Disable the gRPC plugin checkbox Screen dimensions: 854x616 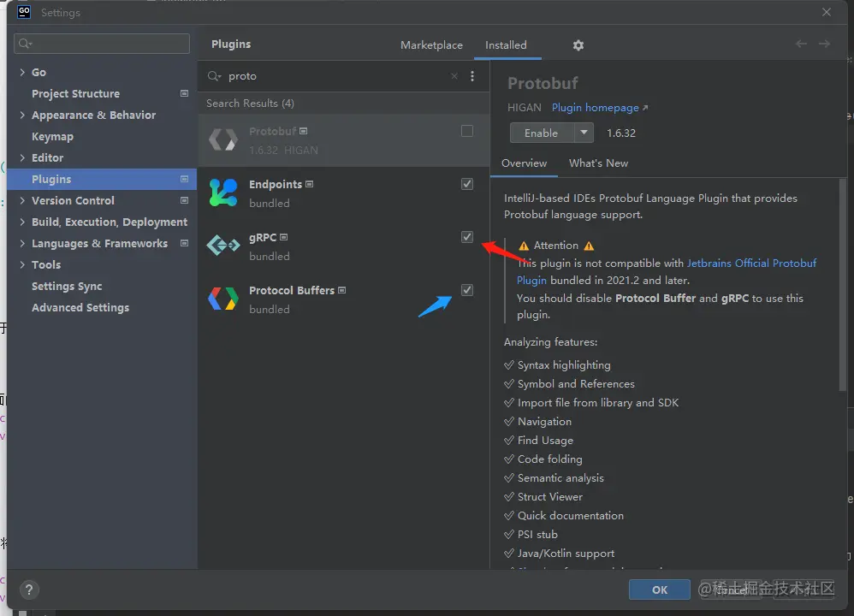coord(466,237)
